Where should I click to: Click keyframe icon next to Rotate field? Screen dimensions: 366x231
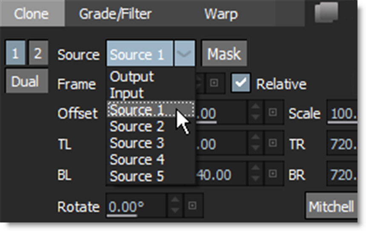click(192, 206)
